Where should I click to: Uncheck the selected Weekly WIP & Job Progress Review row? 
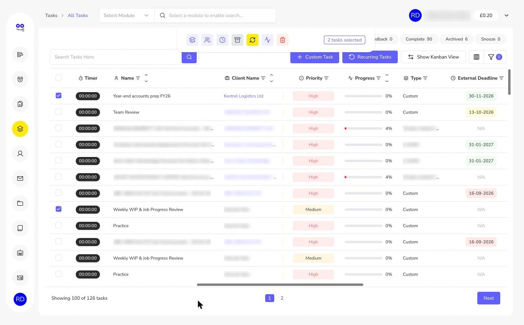(x=59, y=209)
